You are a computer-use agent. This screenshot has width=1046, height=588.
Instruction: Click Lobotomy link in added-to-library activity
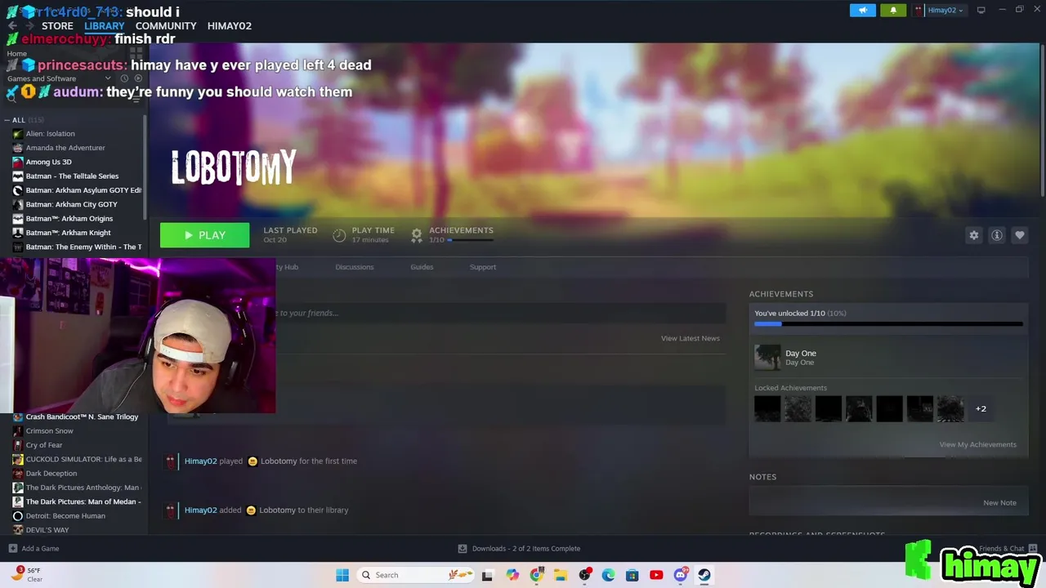coord(277,510)
